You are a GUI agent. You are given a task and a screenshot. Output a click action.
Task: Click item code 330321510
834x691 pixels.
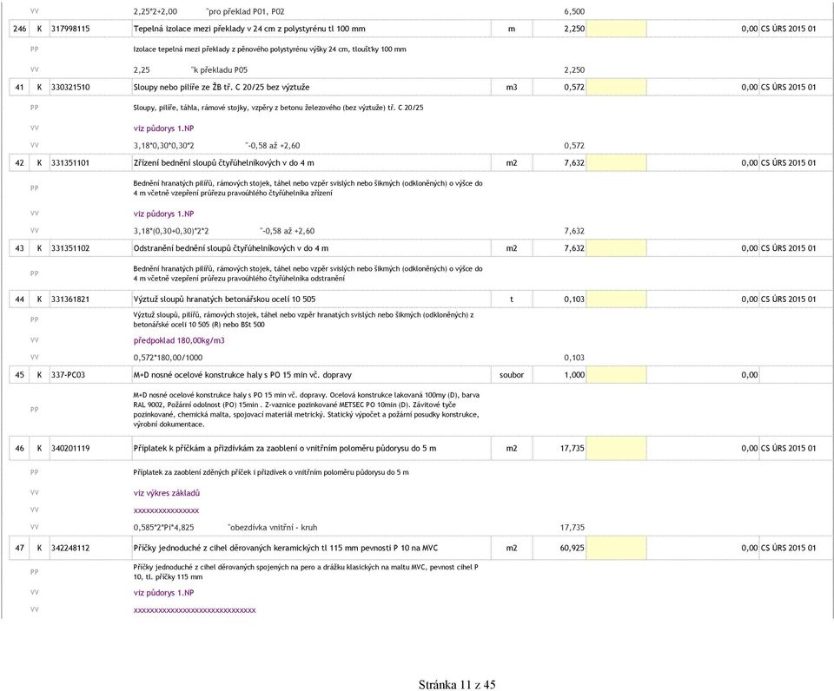coord(70,87)
